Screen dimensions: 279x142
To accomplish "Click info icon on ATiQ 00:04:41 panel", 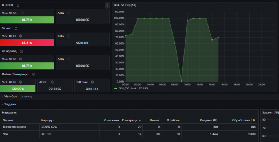I will point(69,36).
